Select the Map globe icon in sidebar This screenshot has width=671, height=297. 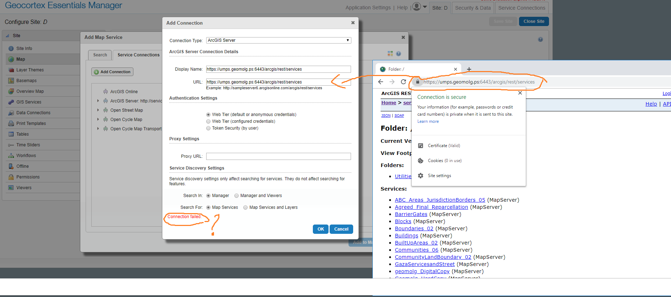(x=11, y=59)
